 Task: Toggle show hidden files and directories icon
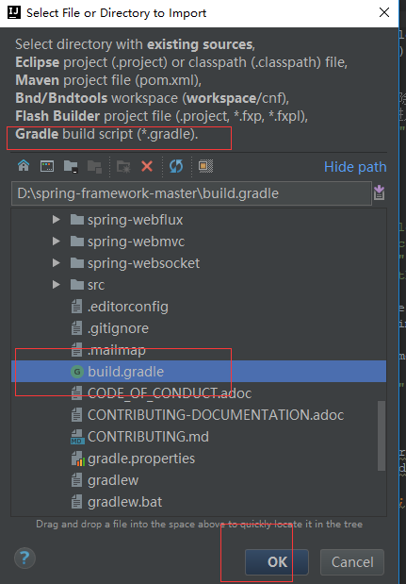(x=205, y=166)
